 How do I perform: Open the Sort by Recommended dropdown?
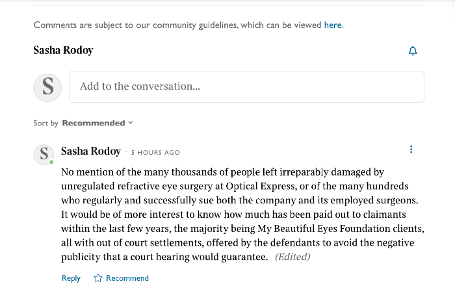pos(97,123)
